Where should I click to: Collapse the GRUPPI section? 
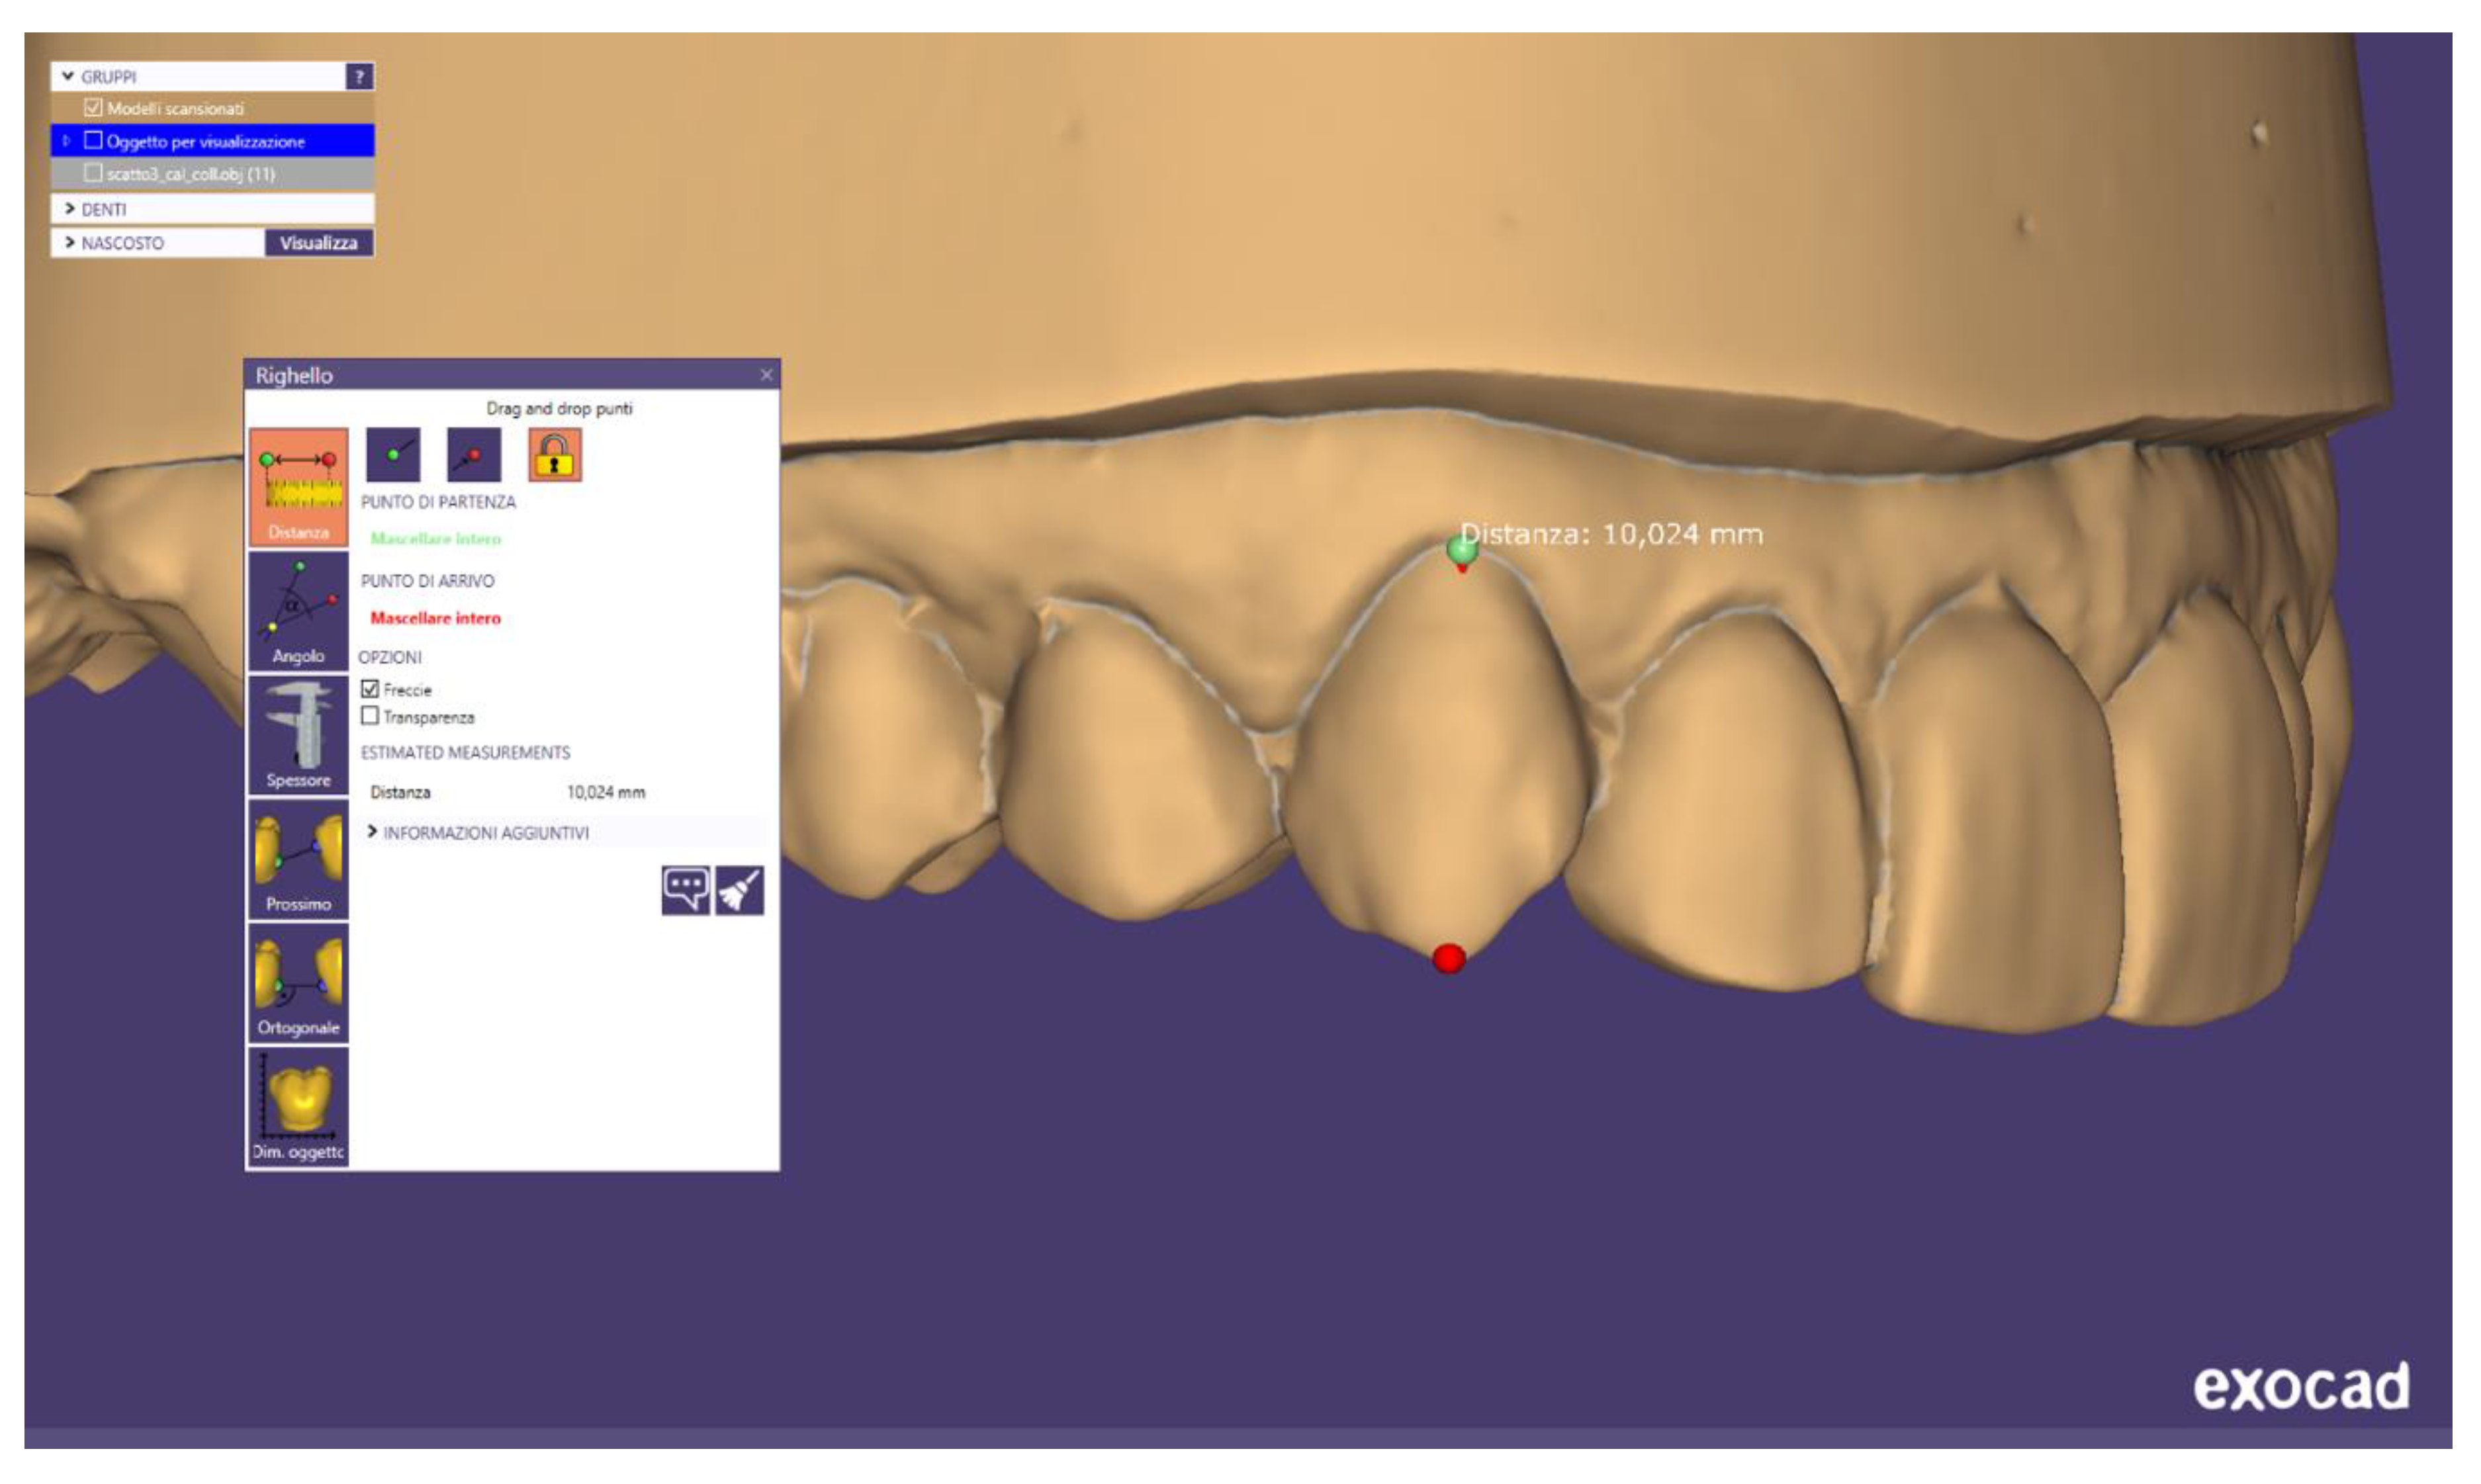pos(68,76)
